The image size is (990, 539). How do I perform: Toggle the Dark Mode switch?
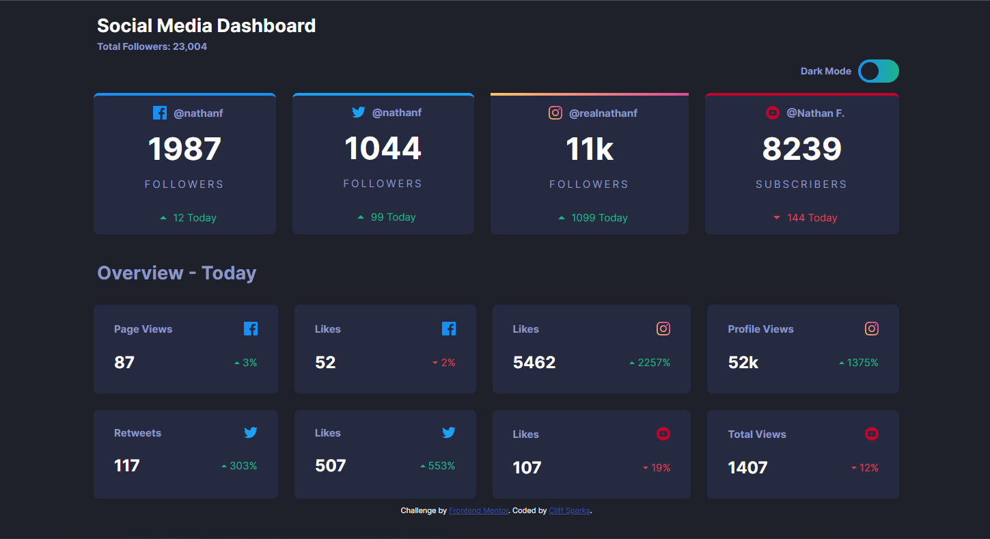[x=878, y=71]
